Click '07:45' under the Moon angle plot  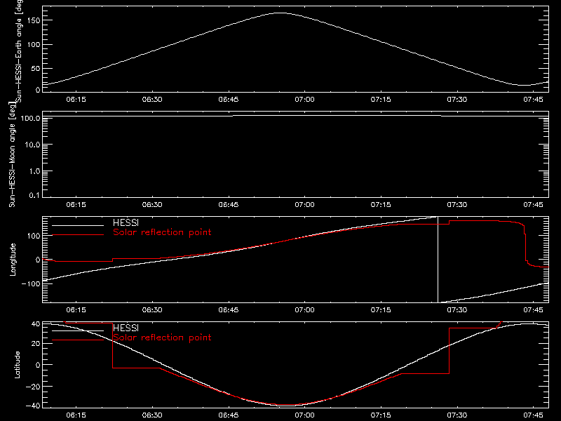pos(533,204)
